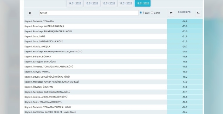223x114 pixels.
Task: Click the -17.8 temperature value
Action: click(185, 87)
